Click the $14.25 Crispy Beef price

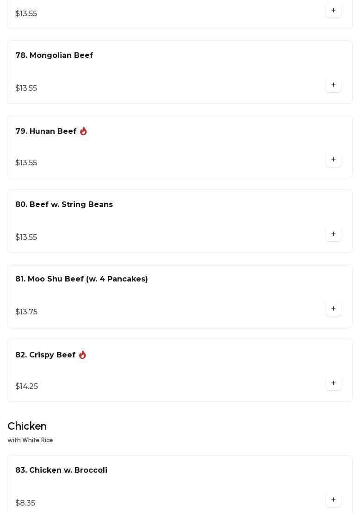[27, 387]
